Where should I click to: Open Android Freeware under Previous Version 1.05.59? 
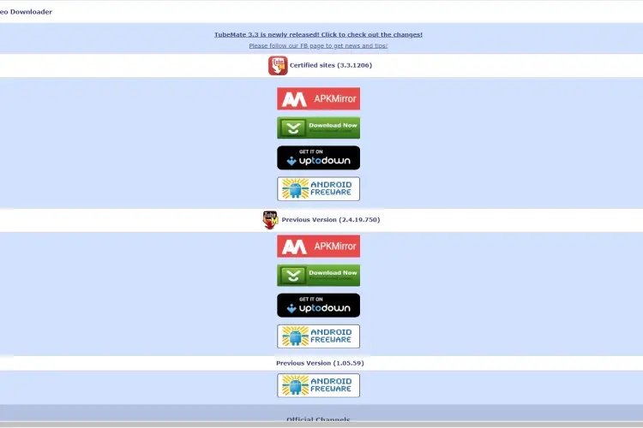coord(319,385)
